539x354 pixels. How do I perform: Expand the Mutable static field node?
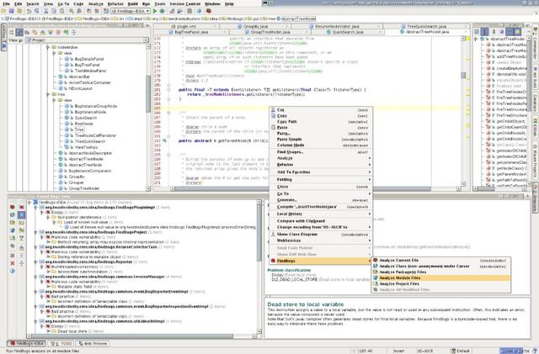(48, 287)
